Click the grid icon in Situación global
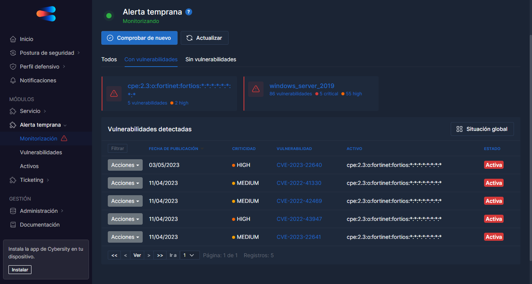Screen dimensions: 532x284 (x=460, y=129)
